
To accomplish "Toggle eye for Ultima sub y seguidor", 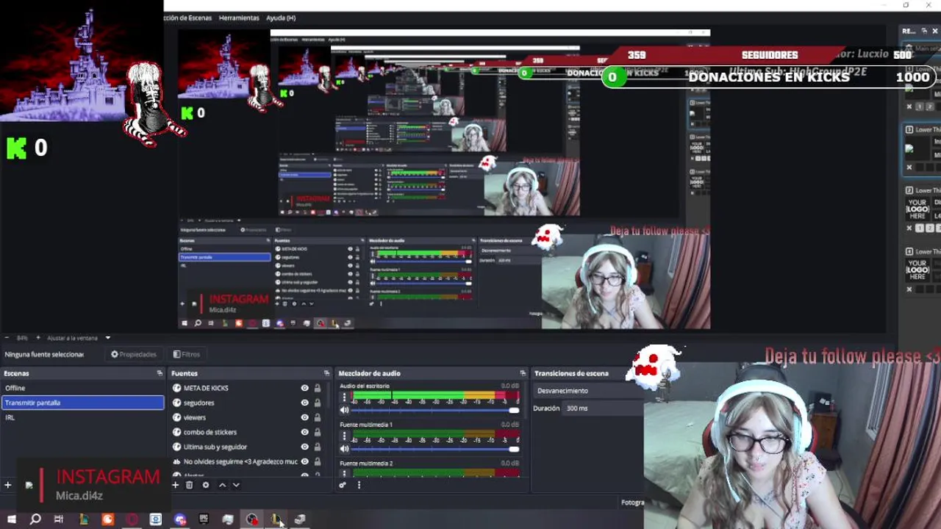I will tap(304, 447).
